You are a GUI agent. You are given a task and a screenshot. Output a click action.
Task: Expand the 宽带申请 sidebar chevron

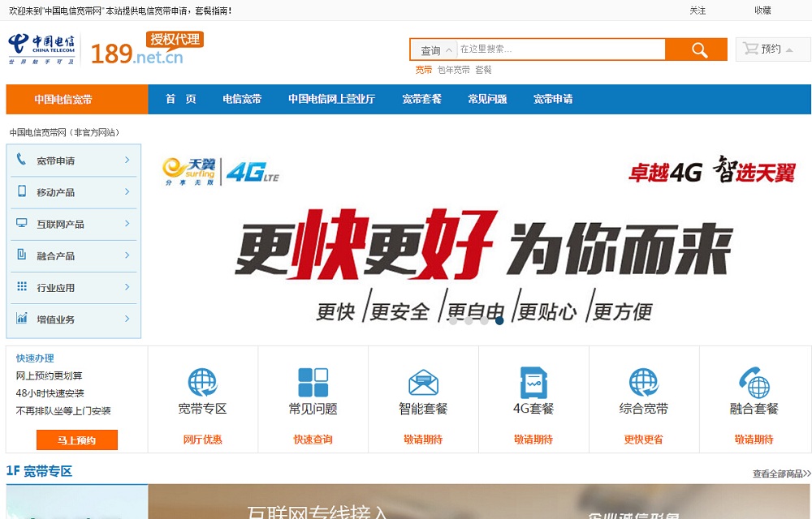127,161
